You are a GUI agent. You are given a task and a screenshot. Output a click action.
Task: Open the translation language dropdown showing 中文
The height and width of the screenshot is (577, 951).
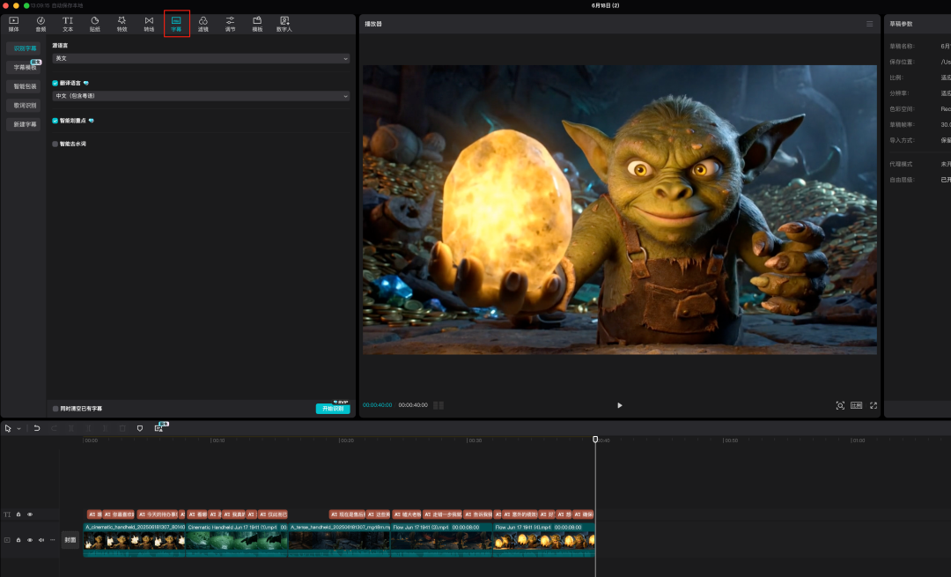[x=201, y=96]
